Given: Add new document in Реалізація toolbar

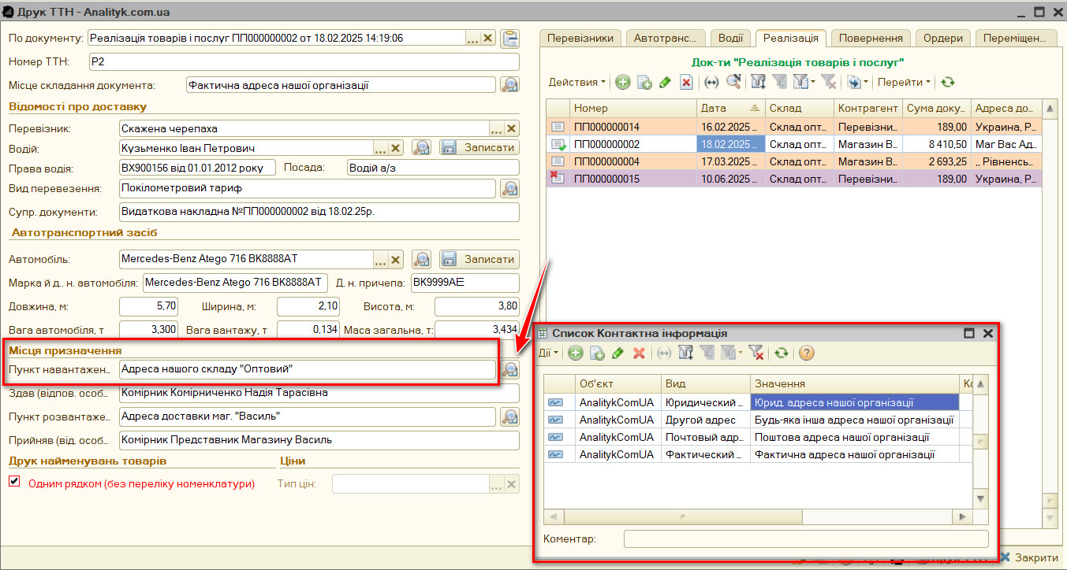Looking at the screenshot, I should (623, 82).
